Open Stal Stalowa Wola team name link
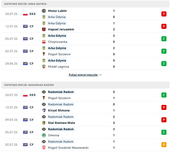 (62, 123)
